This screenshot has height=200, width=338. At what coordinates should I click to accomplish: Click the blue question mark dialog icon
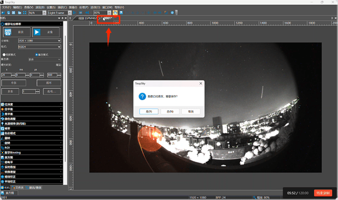(142, 96)
